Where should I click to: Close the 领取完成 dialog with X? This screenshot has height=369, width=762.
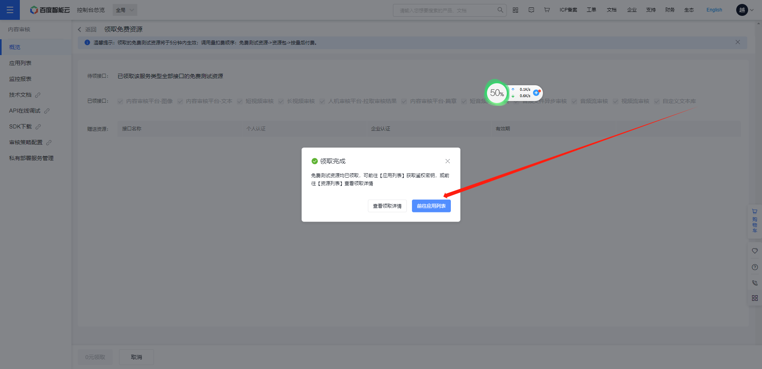pos(447,161)
